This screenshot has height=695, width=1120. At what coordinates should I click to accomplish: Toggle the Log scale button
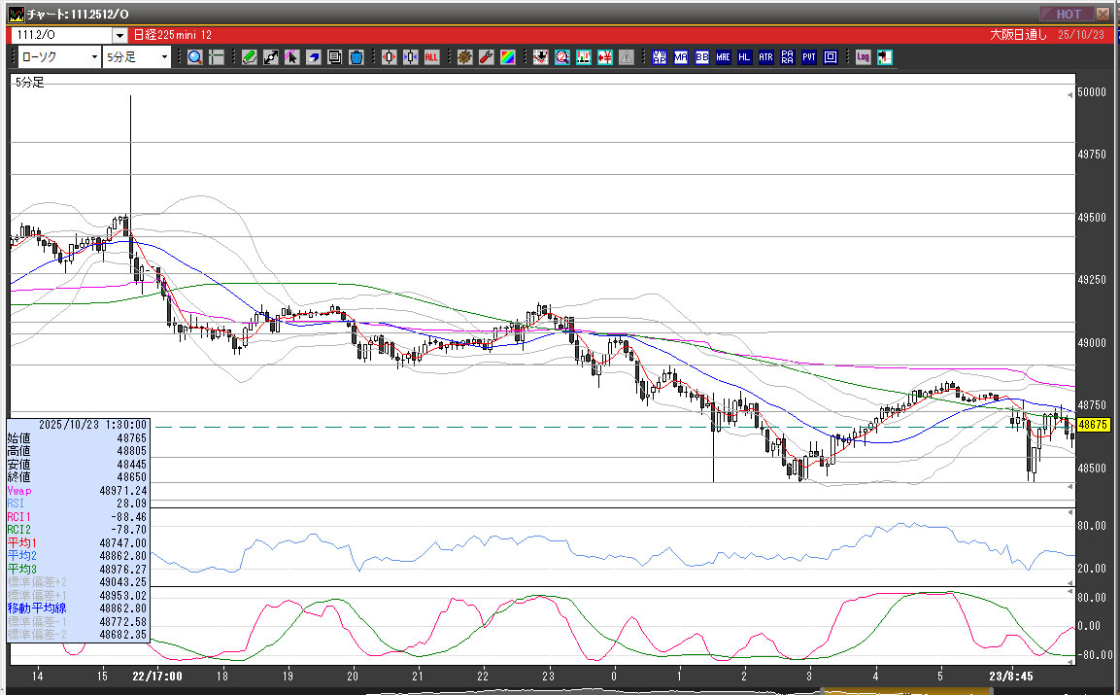click(x=863, y=57)
